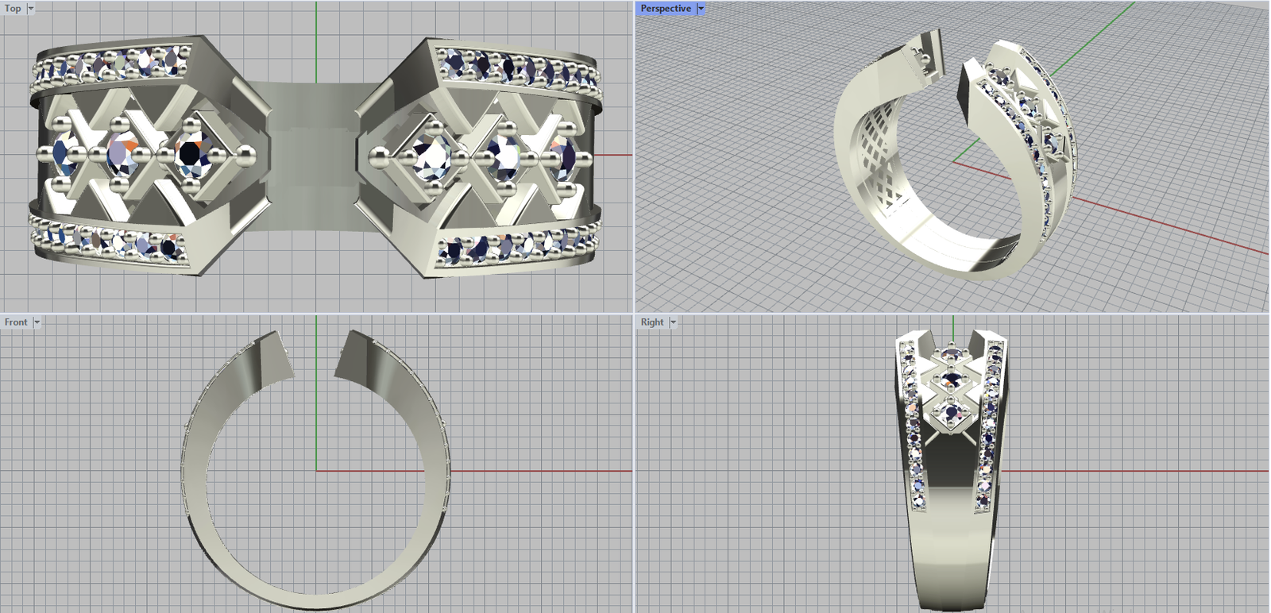1271x613 pixels.
Task: Select the Right viewport title label
Action: 651,322
